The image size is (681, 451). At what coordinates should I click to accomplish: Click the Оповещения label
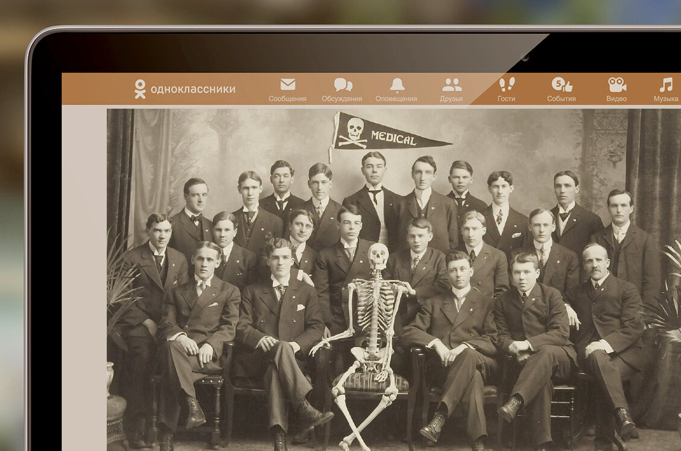point(396,99)
